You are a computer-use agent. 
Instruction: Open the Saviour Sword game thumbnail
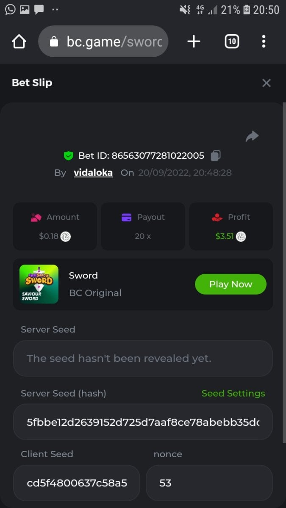point(39,284)
